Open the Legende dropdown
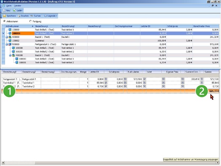The height and width of the screenshot is (166, 221). (x=51, y=16)
